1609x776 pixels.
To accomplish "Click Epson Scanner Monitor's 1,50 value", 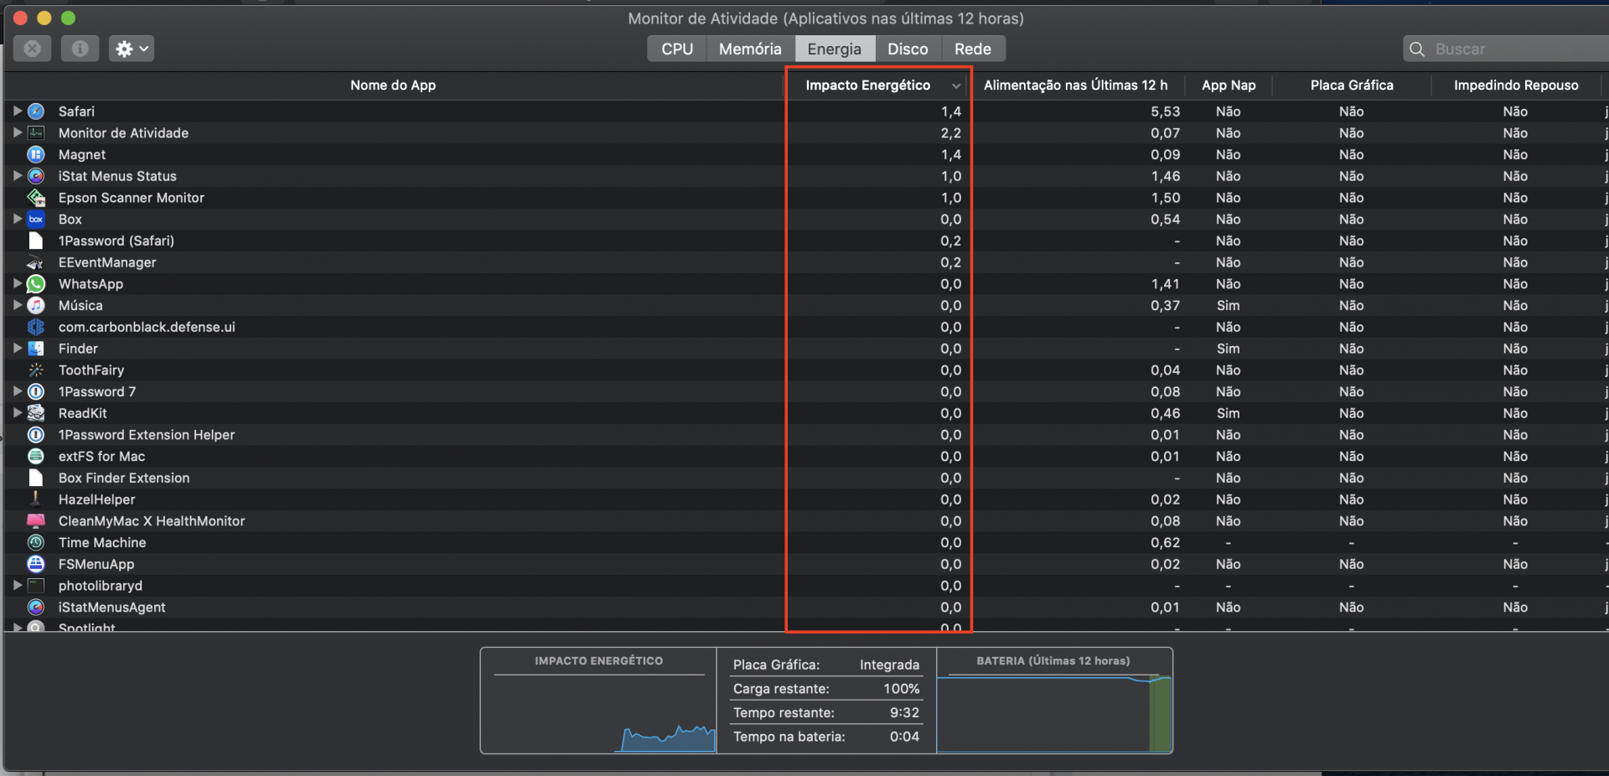I will tap(1165, 198).
